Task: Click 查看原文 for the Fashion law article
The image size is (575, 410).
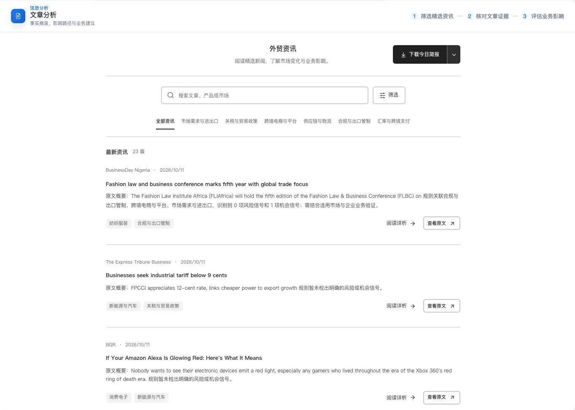Action: click(x=441, y=223)
